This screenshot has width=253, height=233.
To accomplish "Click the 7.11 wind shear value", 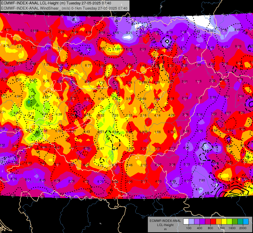I will coord(31,113).
